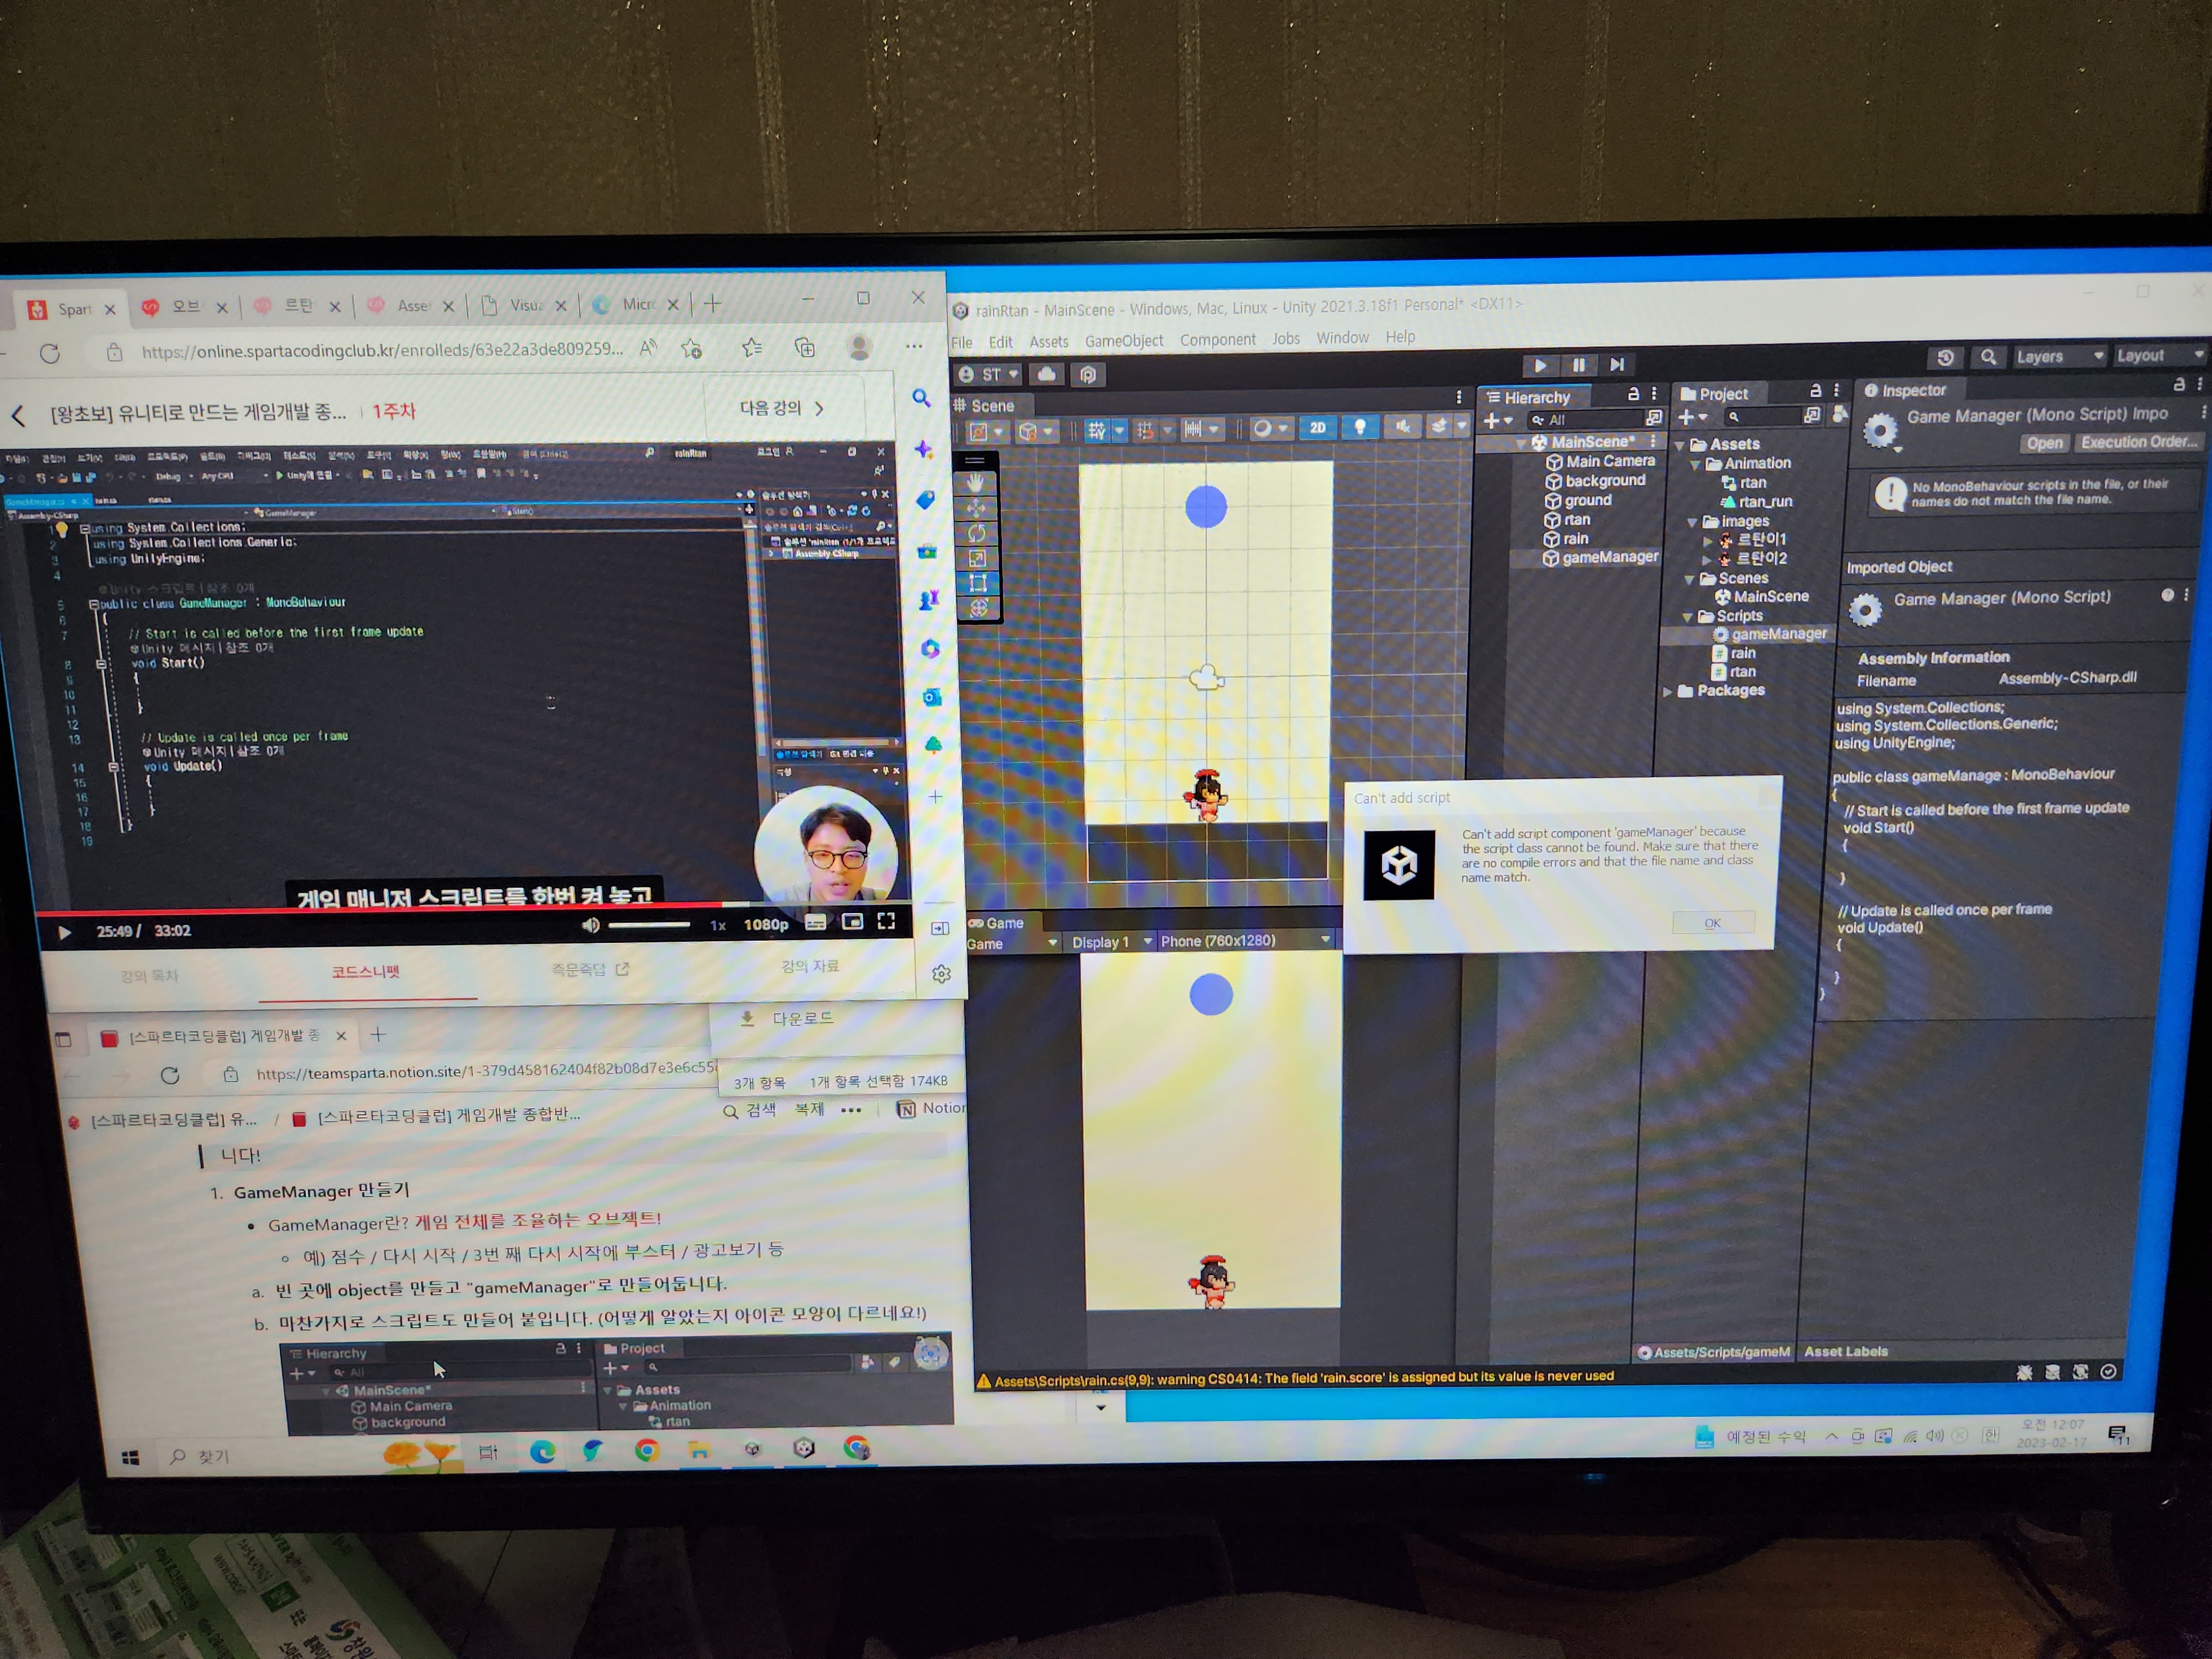Screen dimensions: 2212x1659
Task: Select gameManager object in Hierarchy
Action: 1600,558
